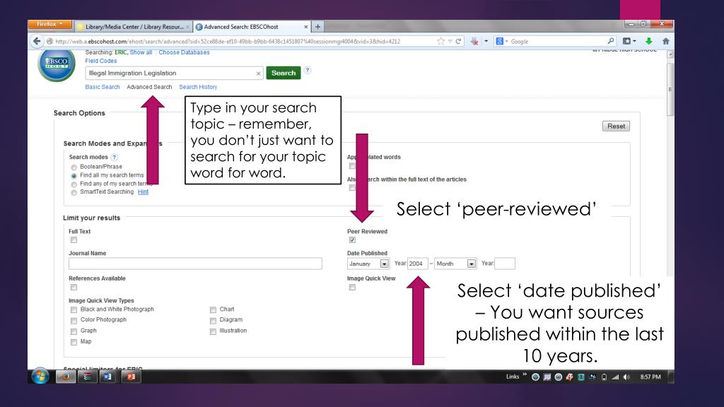Viewport: 724px width, 407px height.
Task: Click the EBSCOhost logo
Action: point(57,64)
